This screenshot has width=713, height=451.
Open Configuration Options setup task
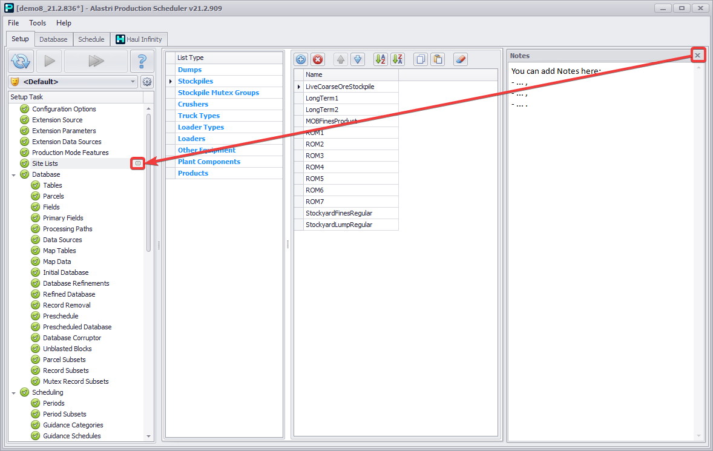click(x=64, y=109)
